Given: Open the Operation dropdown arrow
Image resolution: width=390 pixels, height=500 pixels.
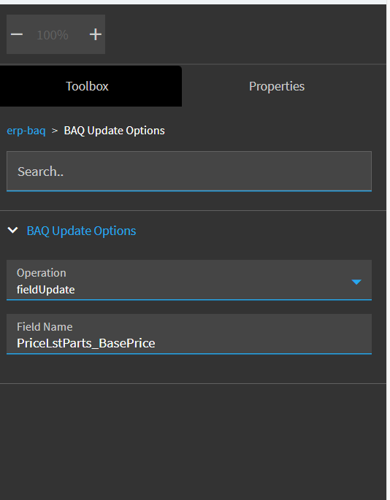Looking at the screenshot, I should [x=356, y=282].
